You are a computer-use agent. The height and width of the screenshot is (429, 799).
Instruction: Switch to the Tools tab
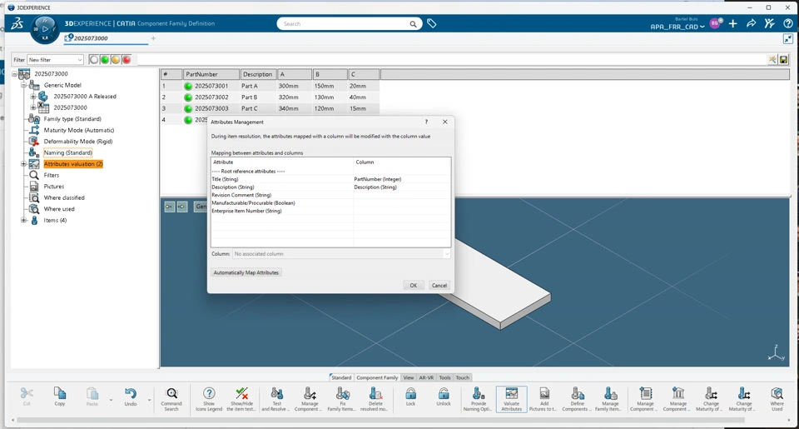point(444,377)
